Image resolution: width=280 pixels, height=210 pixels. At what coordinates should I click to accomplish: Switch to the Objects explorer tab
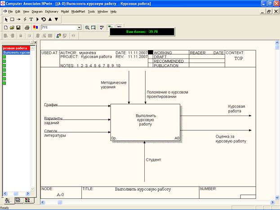click(x=28, y=201)
